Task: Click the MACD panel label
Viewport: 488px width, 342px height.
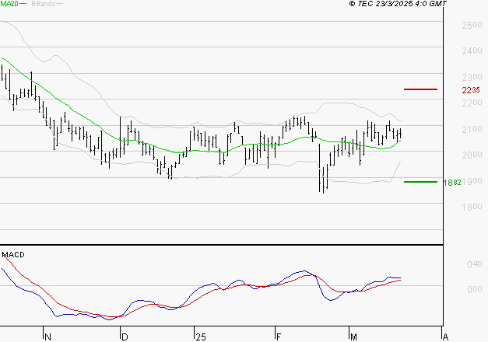Action: [x=13, y=254]
